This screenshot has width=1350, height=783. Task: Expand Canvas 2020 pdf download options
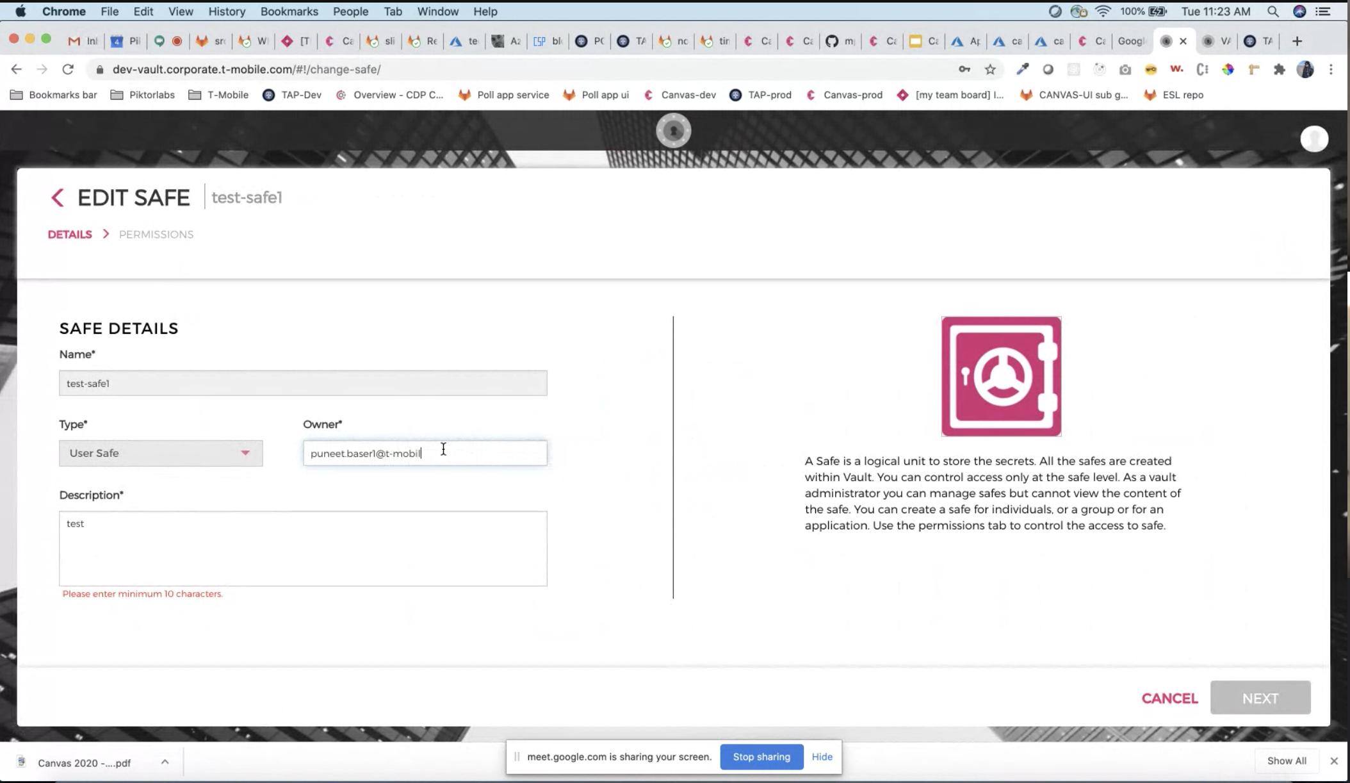pyautogui.click(x=165, y=762)
